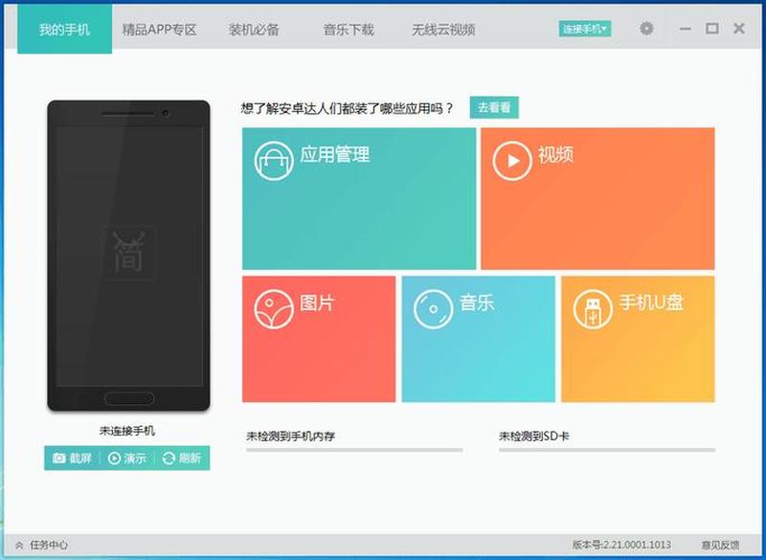Click the 刷新 button label

pos(190,458)
